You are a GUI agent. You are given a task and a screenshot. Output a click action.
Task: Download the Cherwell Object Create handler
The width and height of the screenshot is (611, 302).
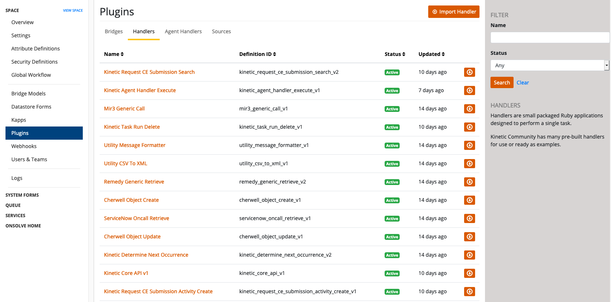click(469, 200)
